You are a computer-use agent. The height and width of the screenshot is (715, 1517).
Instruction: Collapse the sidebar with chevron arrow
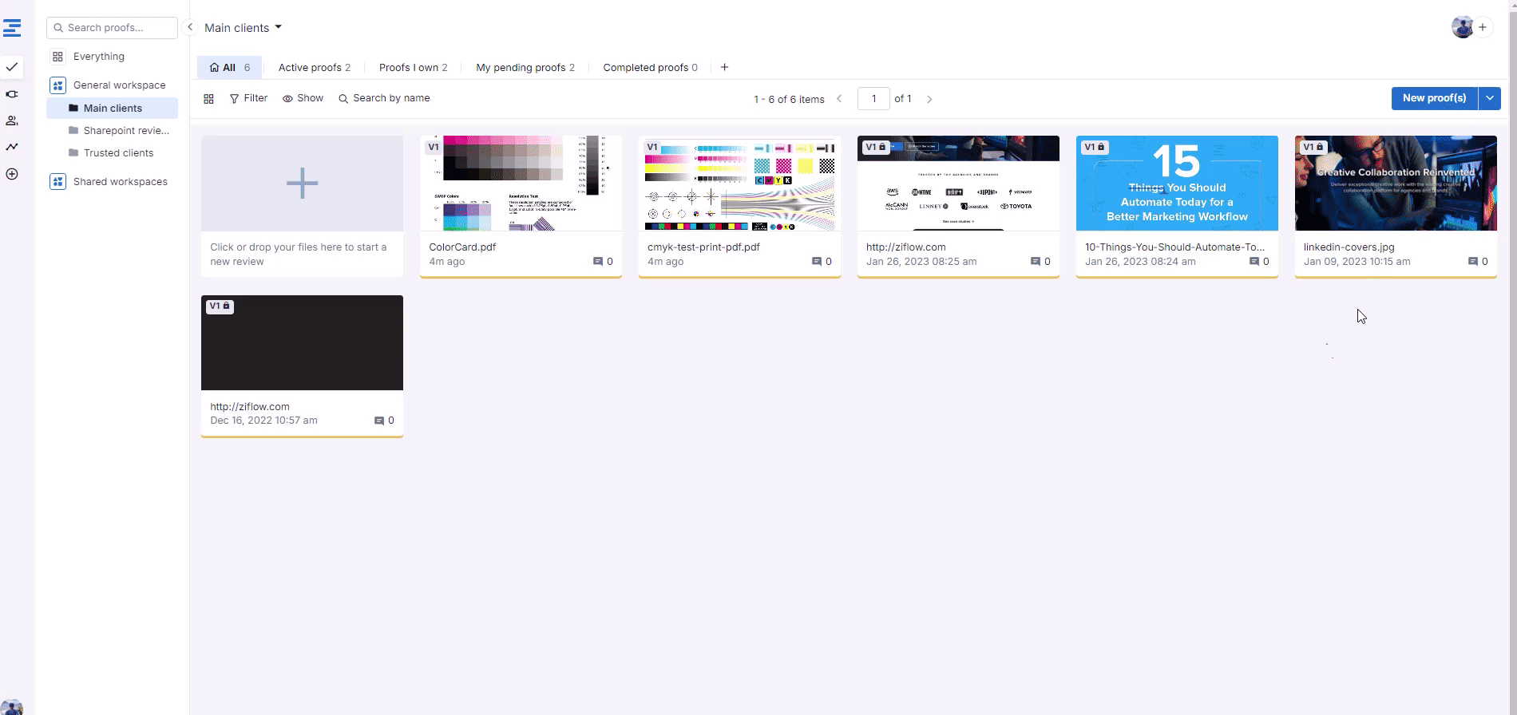[x=190, y=27]
